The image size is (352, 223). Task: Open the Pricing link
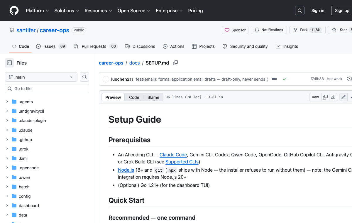[195, 11]
